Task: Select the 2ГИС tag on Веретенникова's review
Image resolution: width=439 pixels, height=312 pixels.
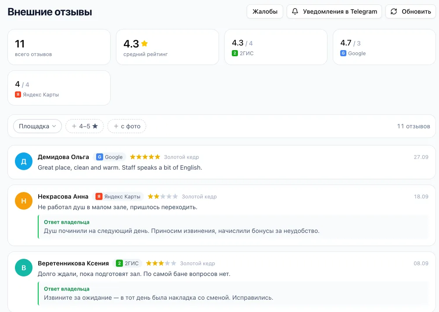Action: (127, 263)
